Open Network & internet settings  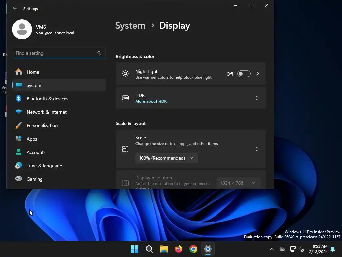pyautogui.click(x=59, y=112)
